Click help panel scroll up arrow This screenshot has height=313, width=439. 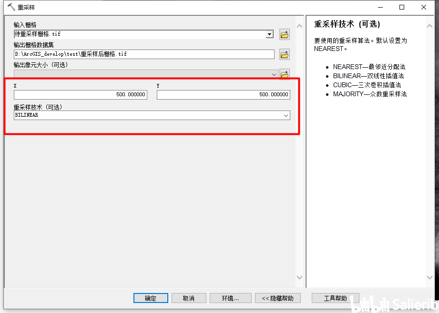click(429, 26)
